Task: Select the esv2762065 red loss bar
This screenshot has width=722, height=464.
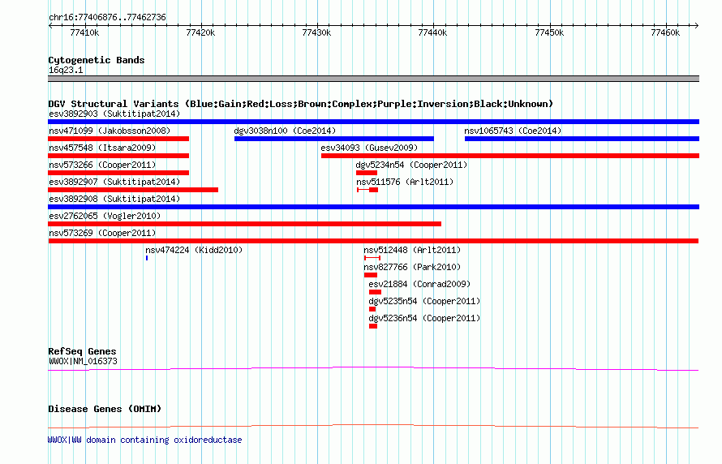Action: pyautogui.click(x=244, y=224)
